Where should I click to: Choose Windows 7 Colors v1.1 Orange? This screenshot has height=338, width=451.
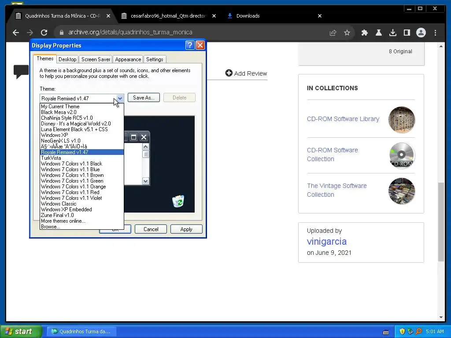81,187
